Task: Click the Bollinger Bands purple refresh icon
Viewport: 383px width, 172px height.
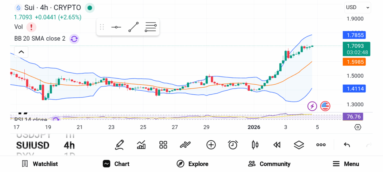Action: click(74, 38)
